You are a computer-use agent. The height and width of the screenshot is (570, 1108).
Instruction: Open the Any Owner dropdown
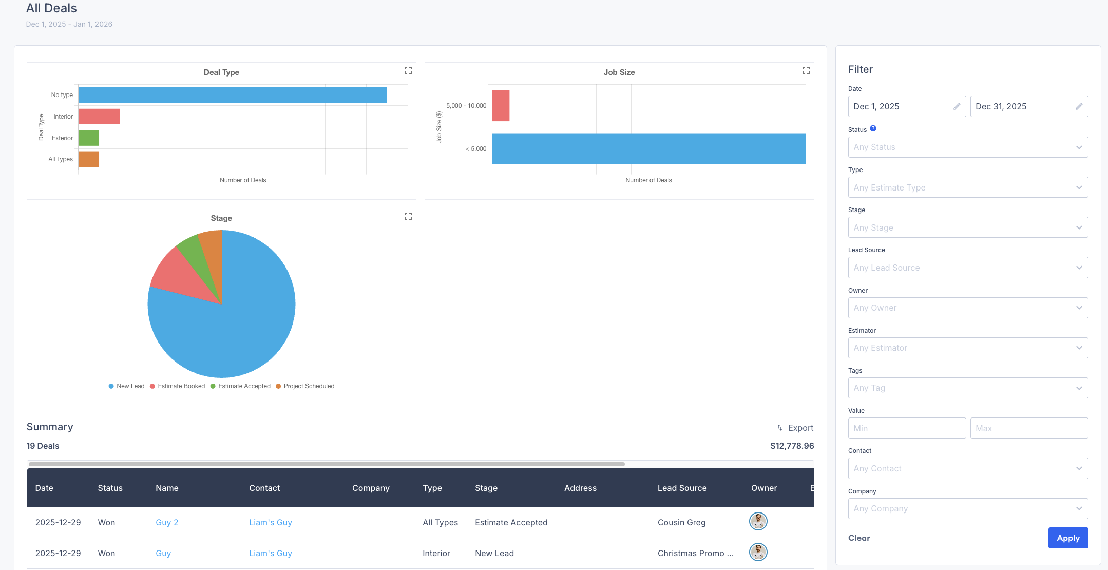click(x=968, y=308)
